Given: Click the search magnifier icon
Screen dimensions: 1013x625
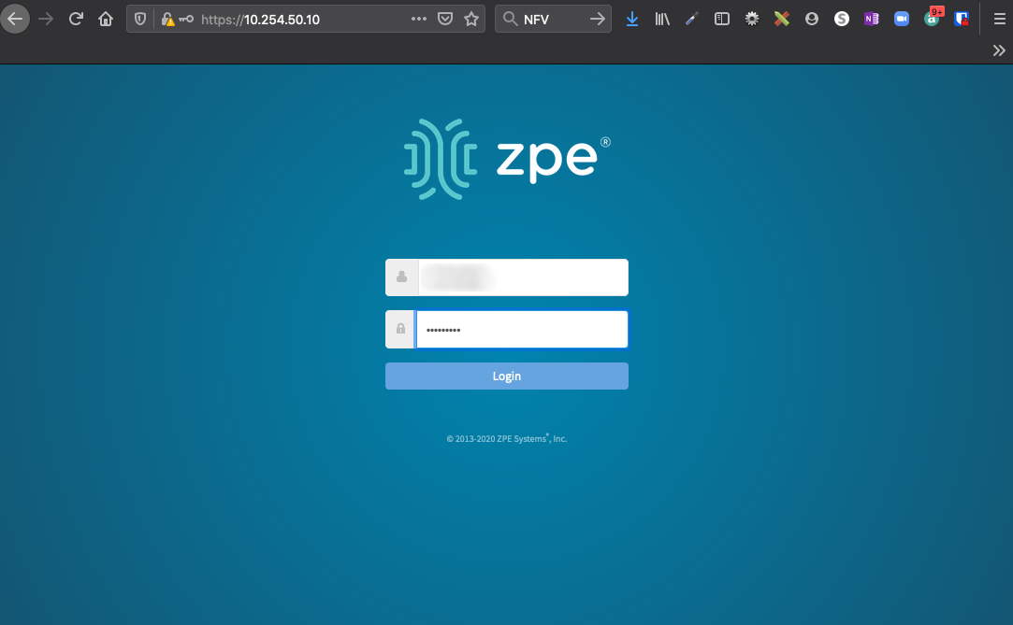Looking at the screenshot, I should pyautogui.click(x=511, y=19).
